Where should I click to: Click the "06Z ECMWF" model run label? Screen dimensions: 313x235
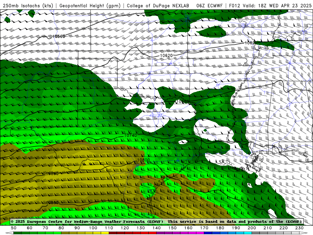pos(209,5)
